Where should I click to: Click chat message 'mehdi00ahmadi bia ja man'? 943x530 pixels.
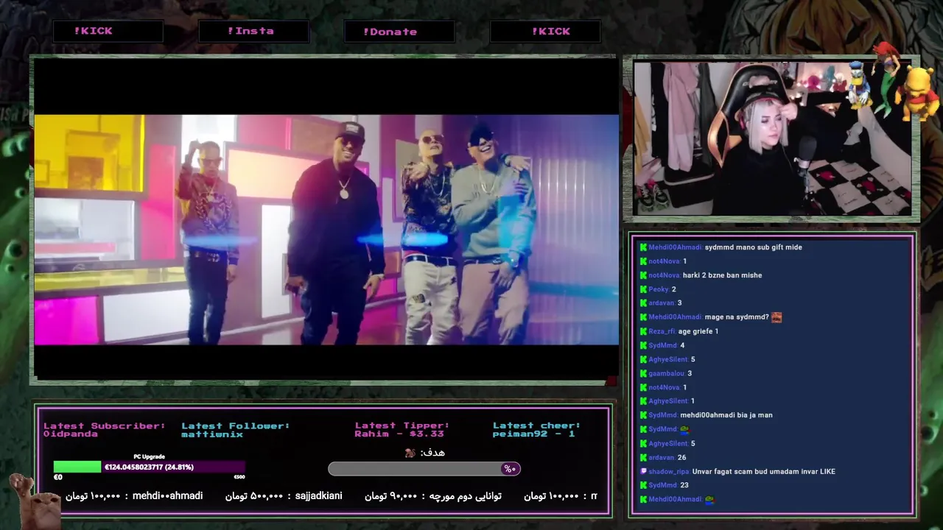tap(726, 415)
